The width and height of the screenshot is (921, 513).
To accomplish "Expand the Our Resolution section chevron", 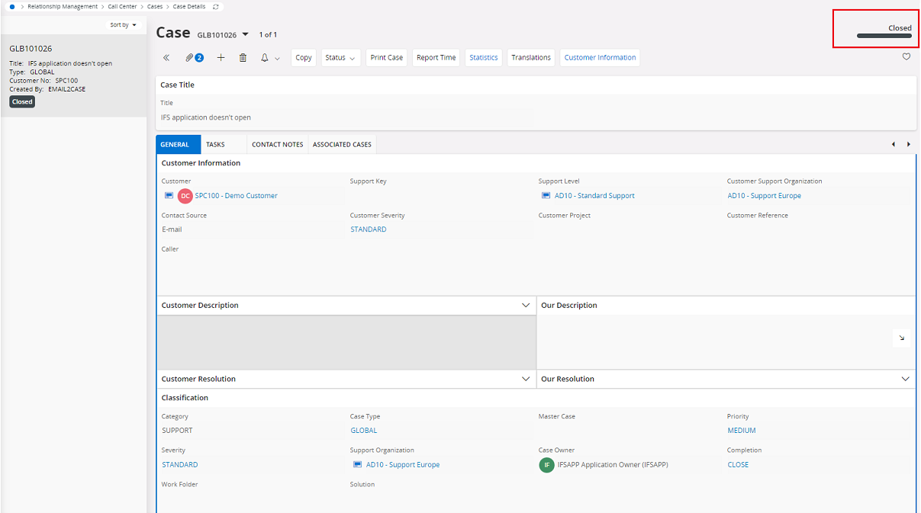I will point(906,379).
